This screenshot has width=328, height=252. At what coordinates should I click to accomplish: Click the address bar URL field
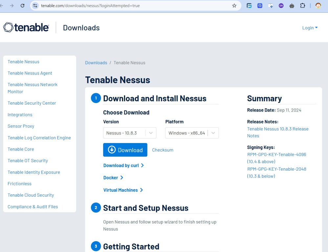click(131, 6)
